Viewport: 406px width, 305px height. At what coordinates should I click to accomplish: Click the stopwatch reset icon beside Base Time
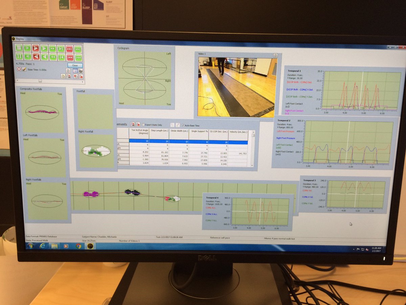point(19,69)
